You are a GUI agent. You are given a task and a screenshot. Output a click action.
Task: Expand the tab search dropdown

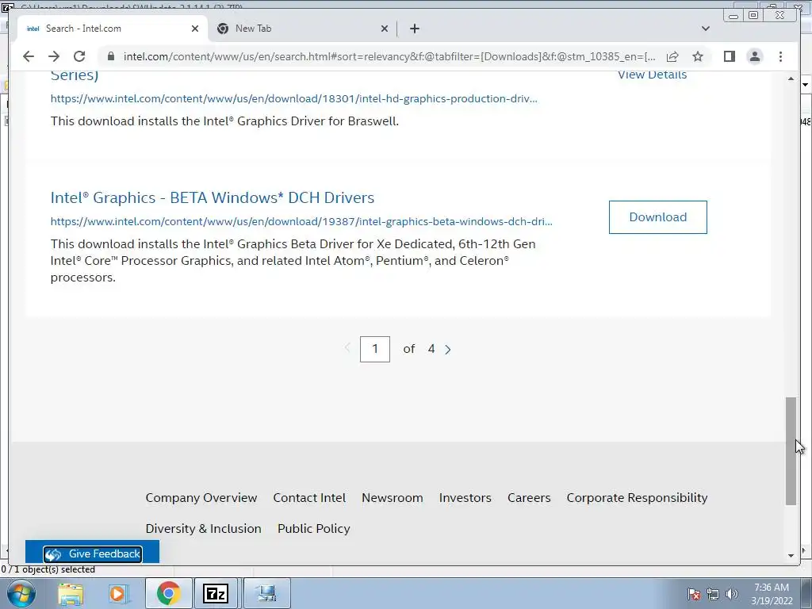(x=705, y=29)
